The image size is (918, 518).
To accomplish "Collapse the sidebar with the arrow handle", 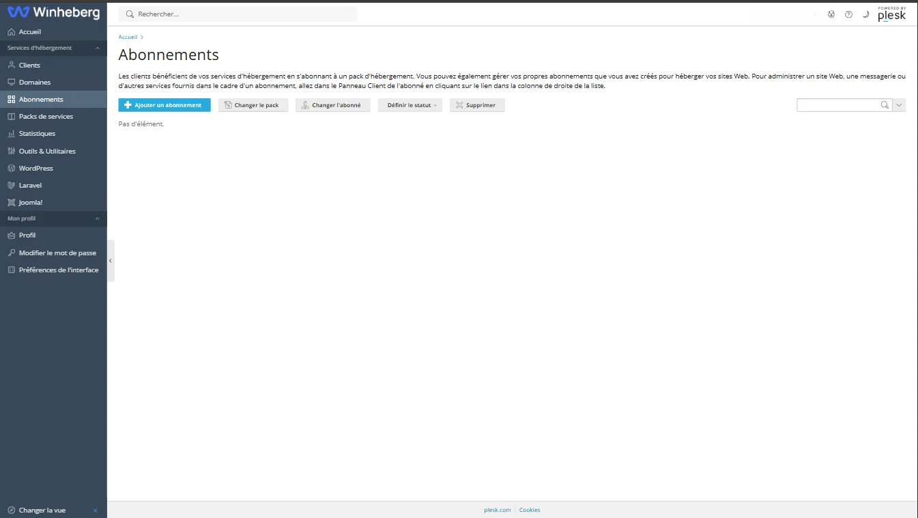I will point(111,261).
